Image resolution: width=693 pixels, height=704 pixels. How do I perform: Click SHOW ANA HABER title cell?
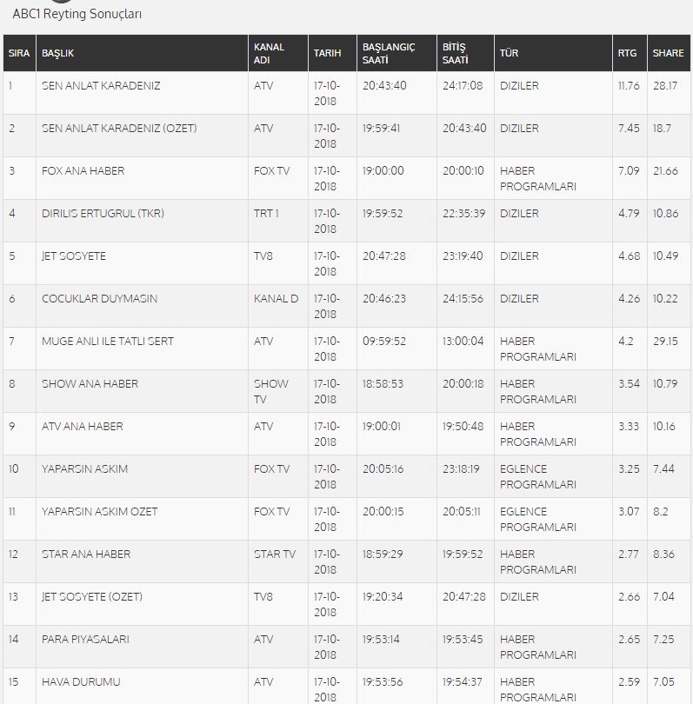click(90, 384)
